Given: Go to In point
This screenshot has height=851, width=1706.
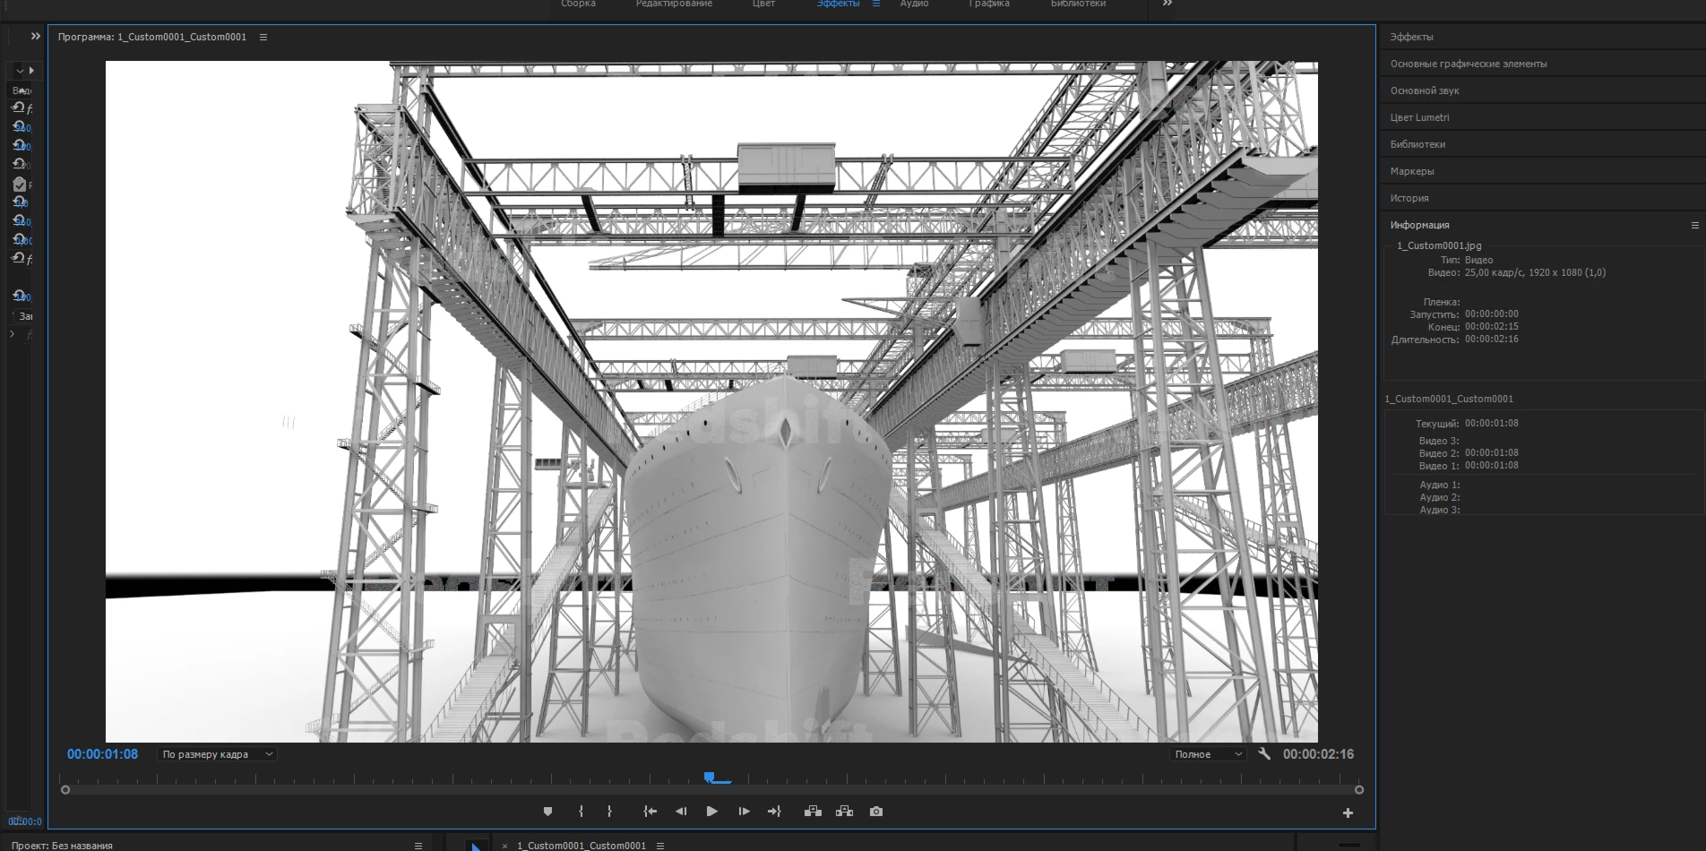Looking at the screenshot, I should [650, 812].
